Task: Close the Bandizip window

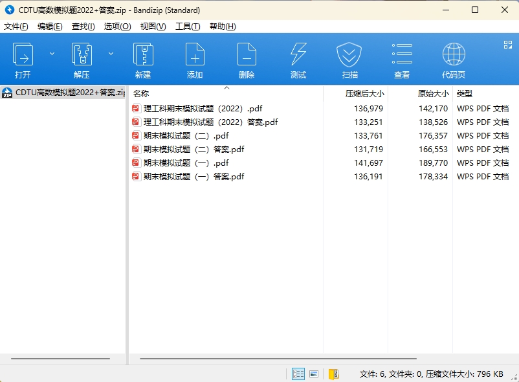Action: tap(504, 10)
